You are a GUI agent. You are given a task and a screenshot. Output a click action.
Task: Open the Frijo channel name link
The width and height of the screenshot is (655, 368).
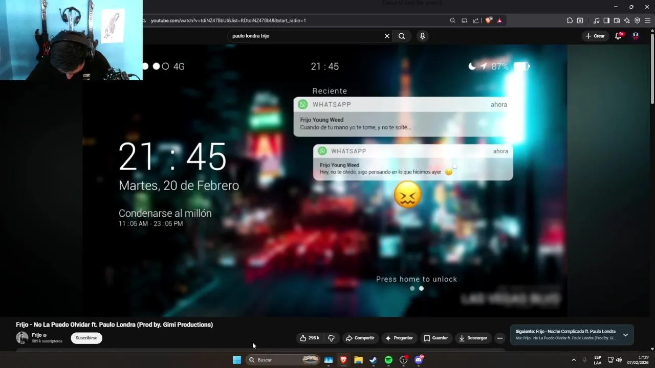point(37,335)
